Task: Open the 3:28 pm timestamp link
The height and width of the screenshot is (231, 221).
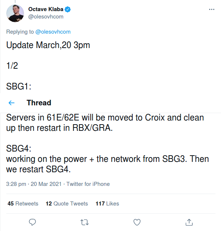Action: pos(16,184)
